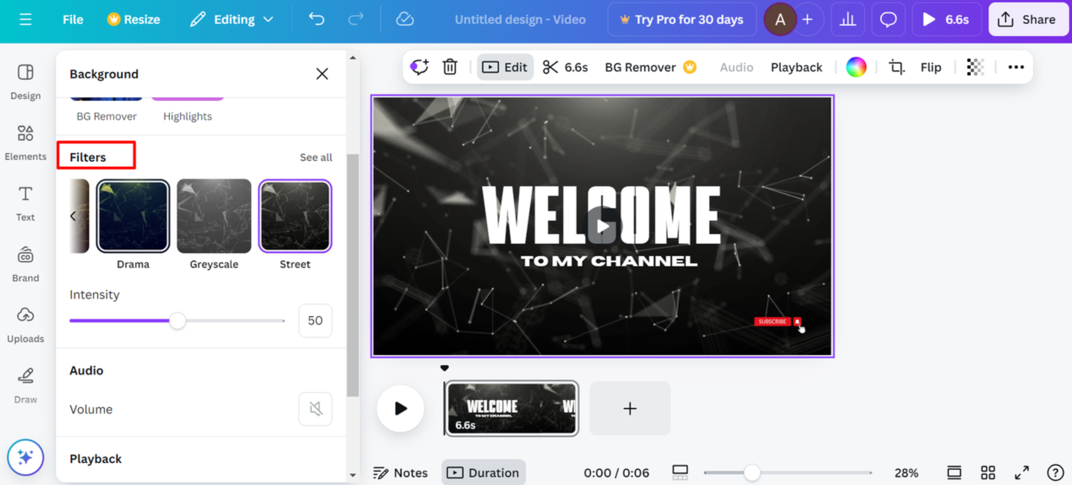Open See all filters
The image size is (1072, 485).
tap(316, 157)
